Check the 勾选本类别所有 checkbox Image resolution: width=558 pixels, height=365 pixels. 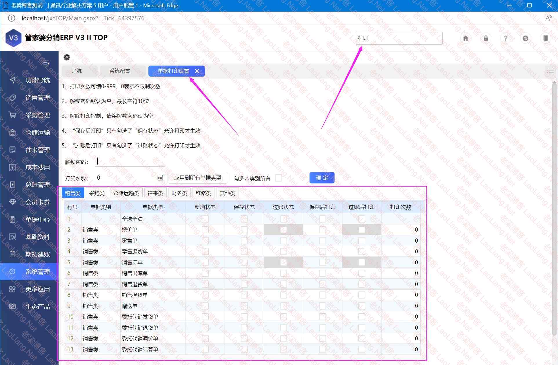tap(279, 178)
